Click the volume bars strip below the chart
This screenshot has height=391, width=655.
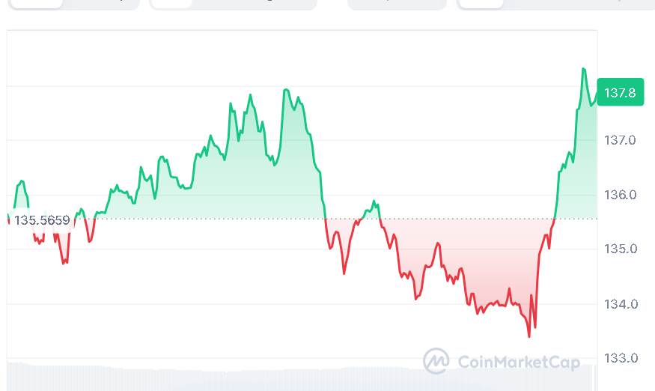point(299,377)
